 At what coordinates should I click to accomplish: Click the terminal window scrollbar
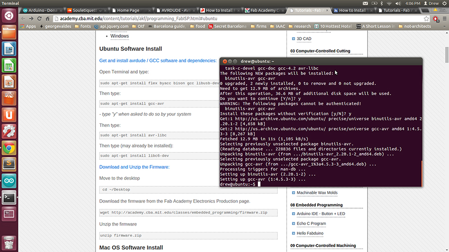[422, 173]
